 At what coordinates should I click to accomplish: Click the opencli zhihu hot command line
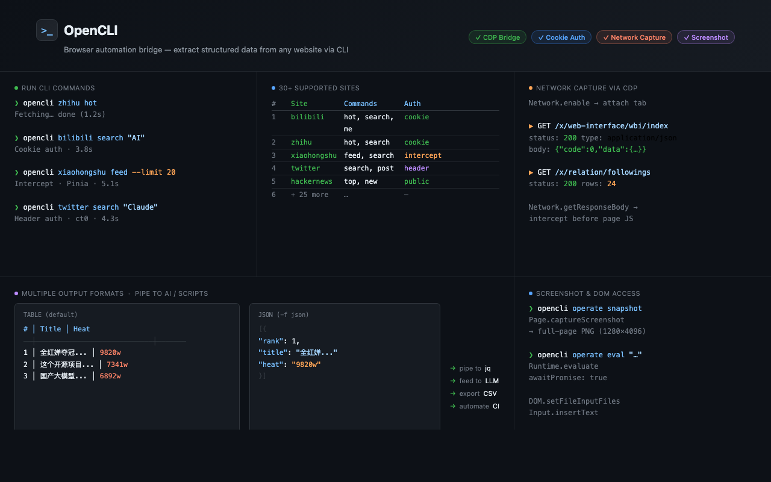(55, 103)
